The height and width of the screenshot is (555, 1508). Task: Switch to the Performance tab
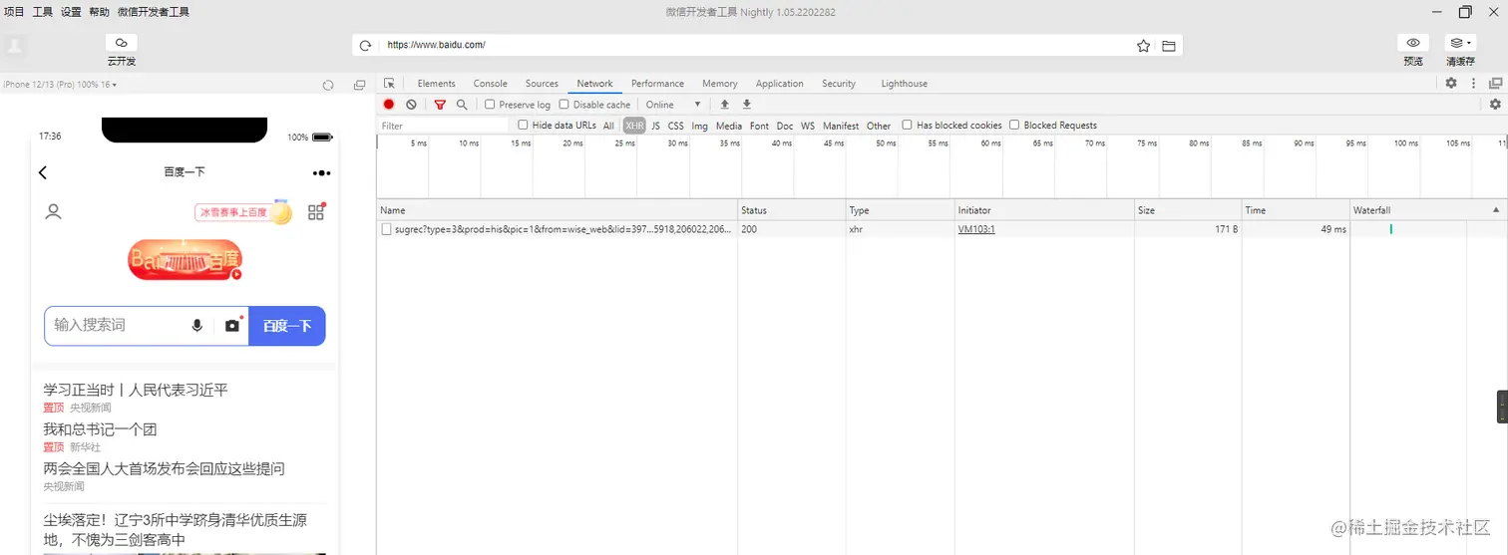[657, 84]
